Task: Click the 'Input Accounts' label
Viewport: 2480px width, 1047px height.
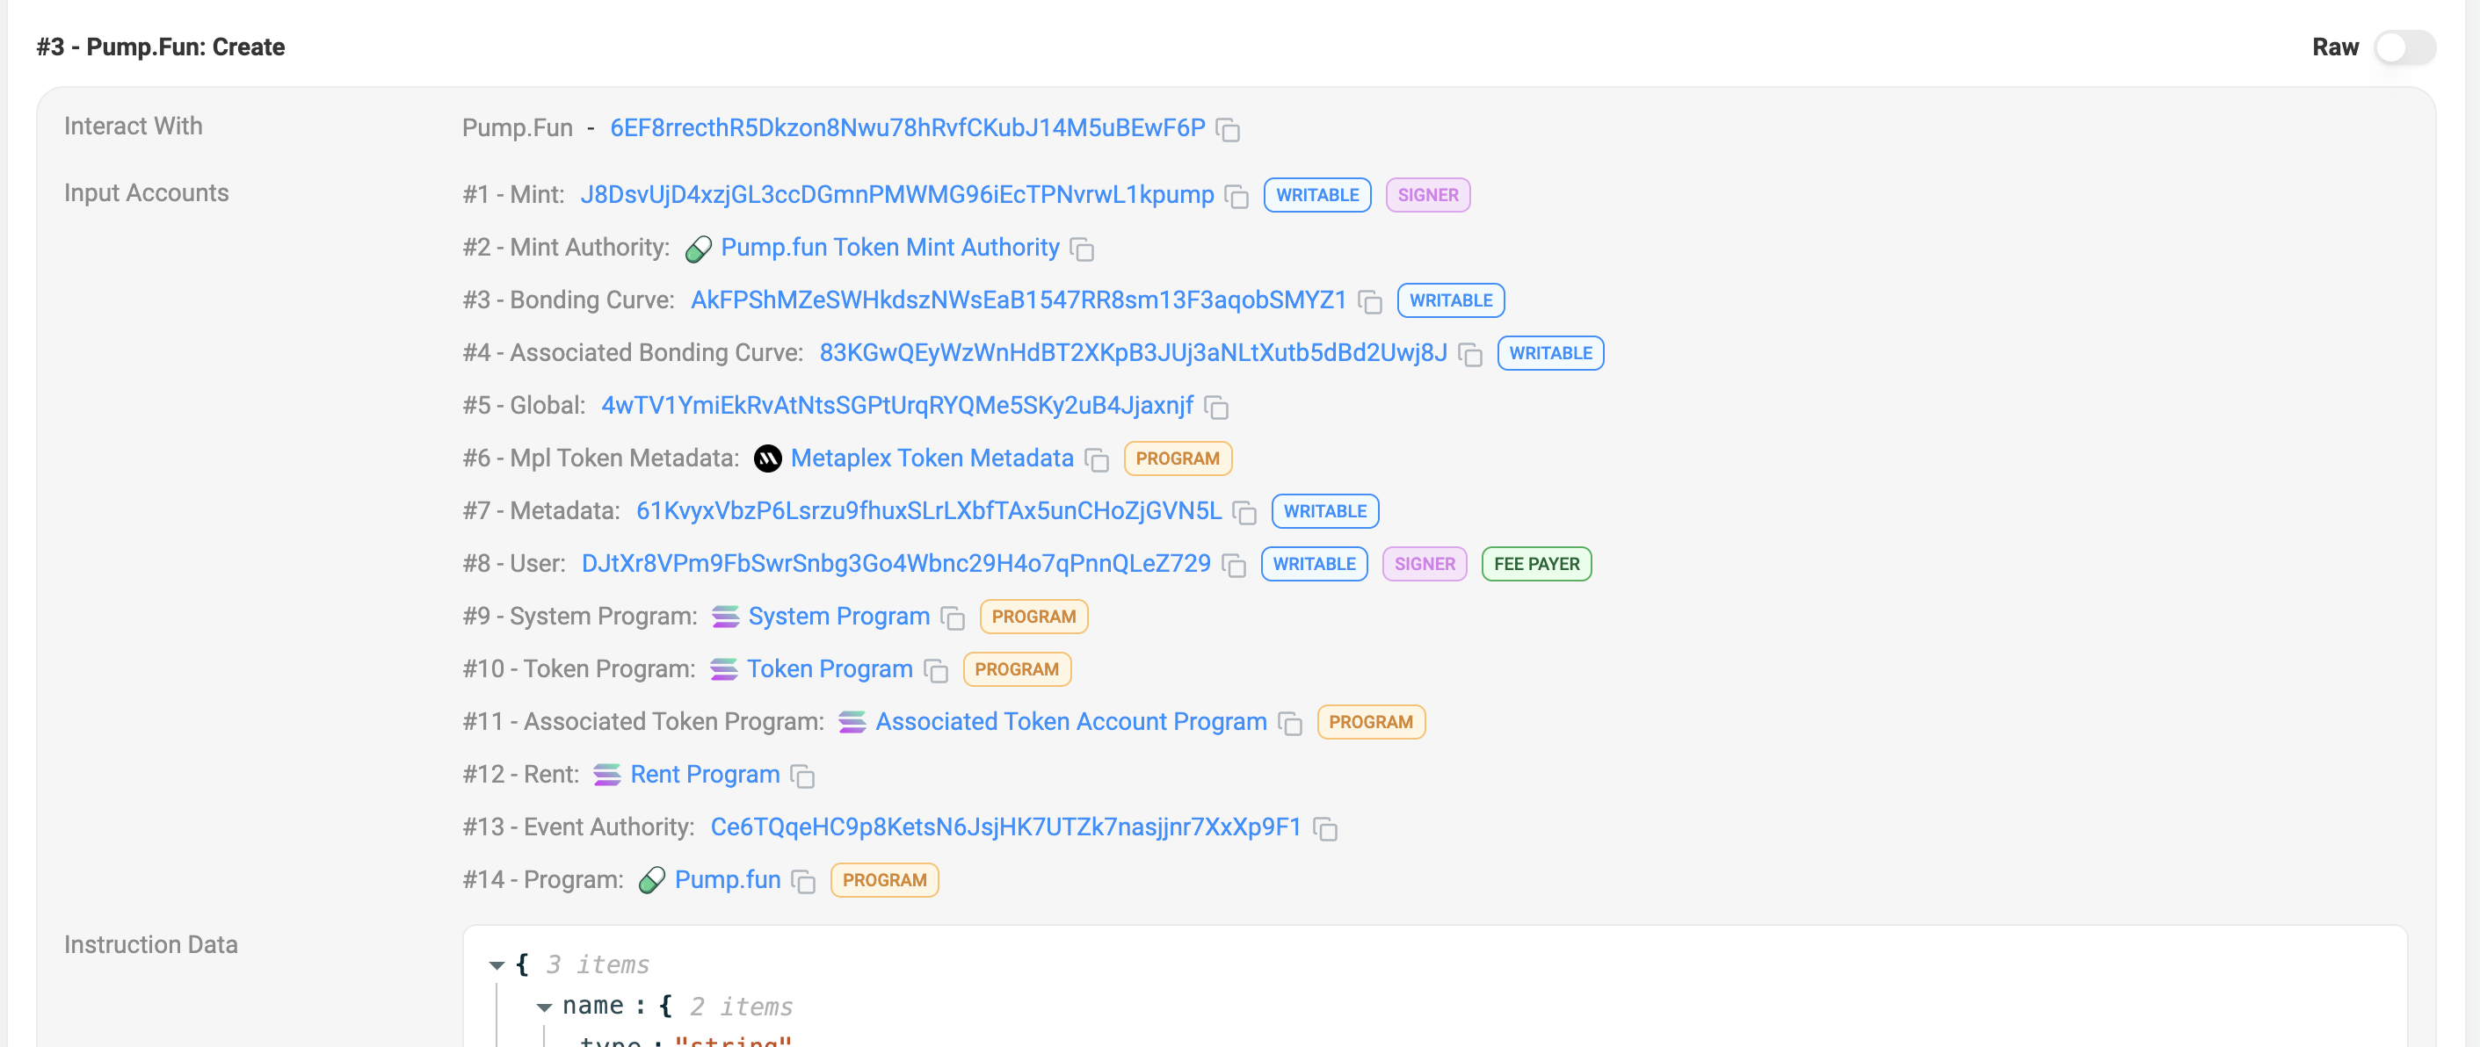Action: click(x=147, y=193)
